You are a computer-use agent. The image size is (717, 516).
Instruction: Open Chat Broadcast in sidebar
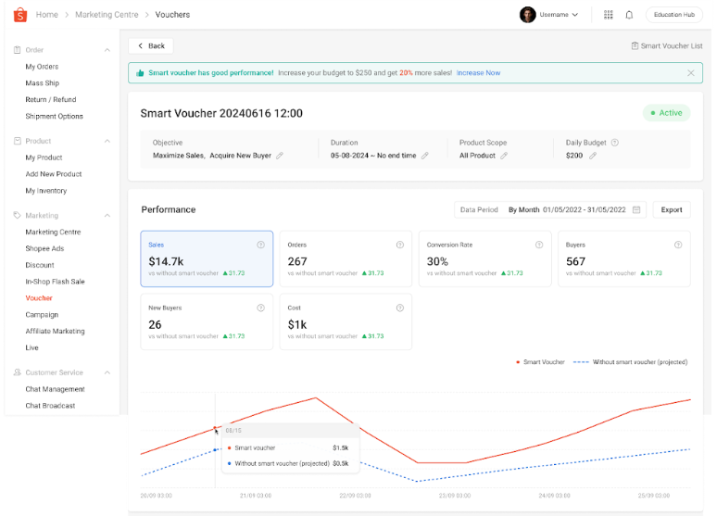coord(50,406)
